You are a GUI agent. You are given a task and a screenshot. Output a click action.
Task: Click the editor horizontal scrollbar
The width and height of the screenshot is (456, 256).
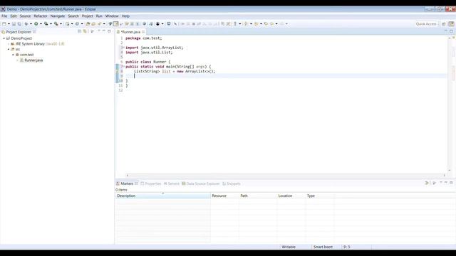point(286,176)
